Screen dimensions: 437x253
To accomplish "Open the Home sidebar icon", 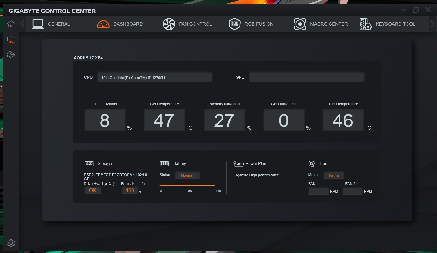I will (11, 24).
